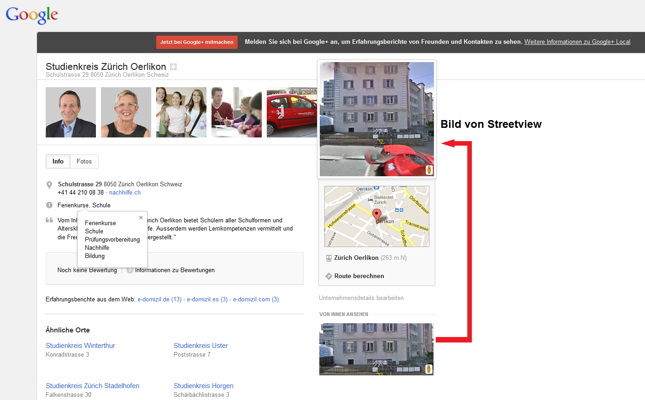This screenshot has width=645, height=400.
Task: Open photo of woman with glasses
Action: click(126, 112)
